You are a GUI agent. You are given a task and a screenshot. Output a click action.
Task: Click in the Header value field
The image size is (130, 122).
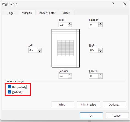(x=94, y=25)
